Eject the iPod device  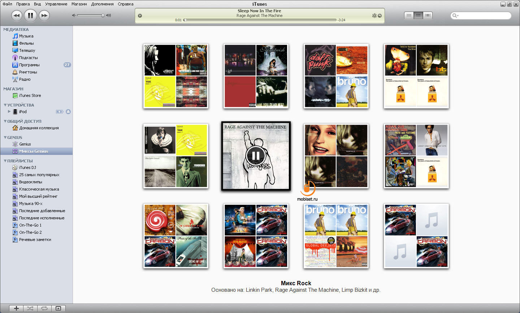68,112
